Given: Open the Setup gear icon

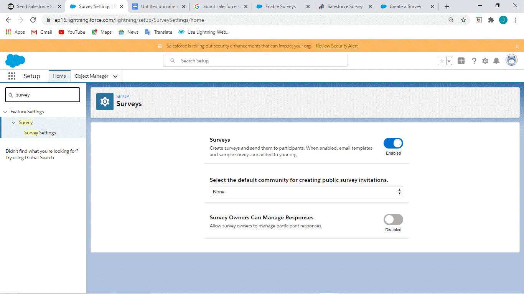Looking at the screenshot, I should pos(485,60).
